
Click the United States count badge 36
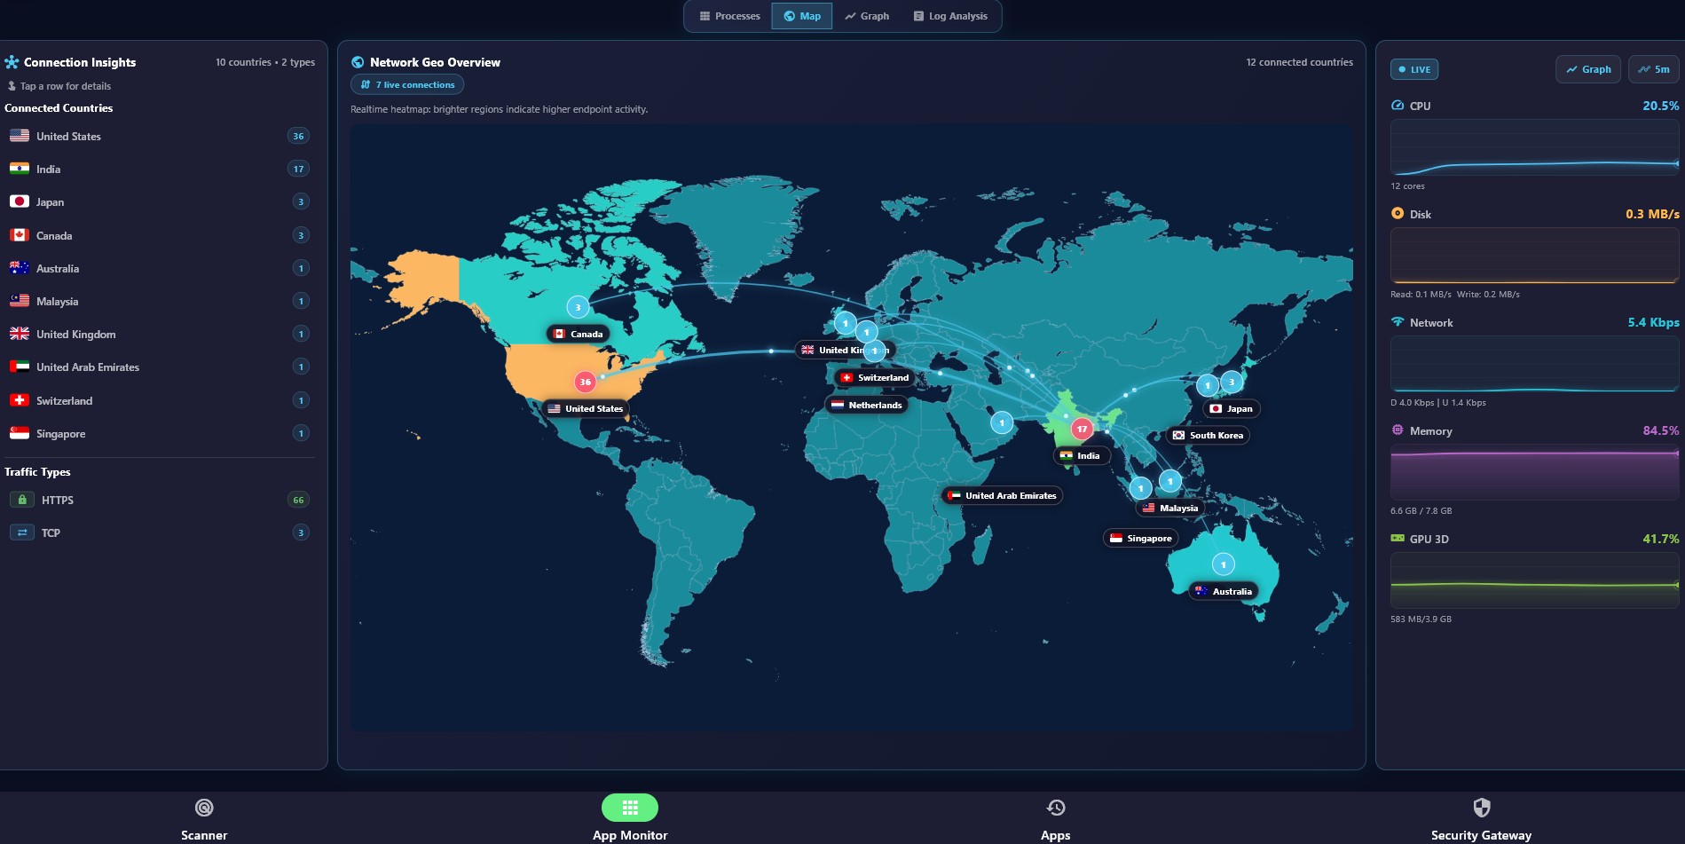[x=298, y=136]
